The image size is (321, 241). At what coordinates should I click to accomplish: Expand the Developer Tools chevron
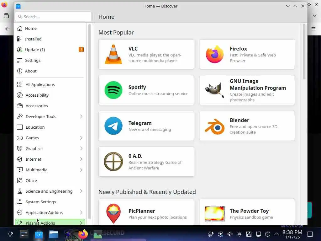(81, 116)
